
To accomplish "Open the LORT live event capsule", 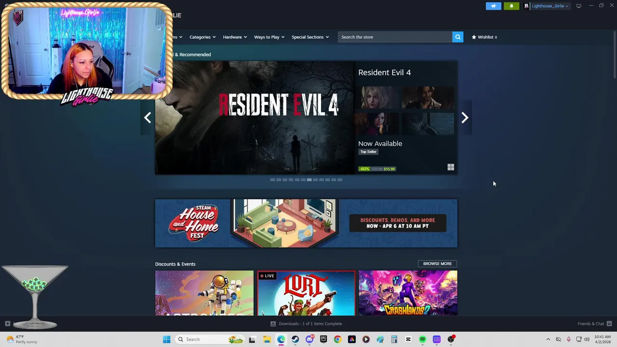I will click(306, 293).
